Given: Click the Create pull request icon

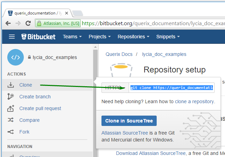Looking at the screenshot, I should [11, 108].
